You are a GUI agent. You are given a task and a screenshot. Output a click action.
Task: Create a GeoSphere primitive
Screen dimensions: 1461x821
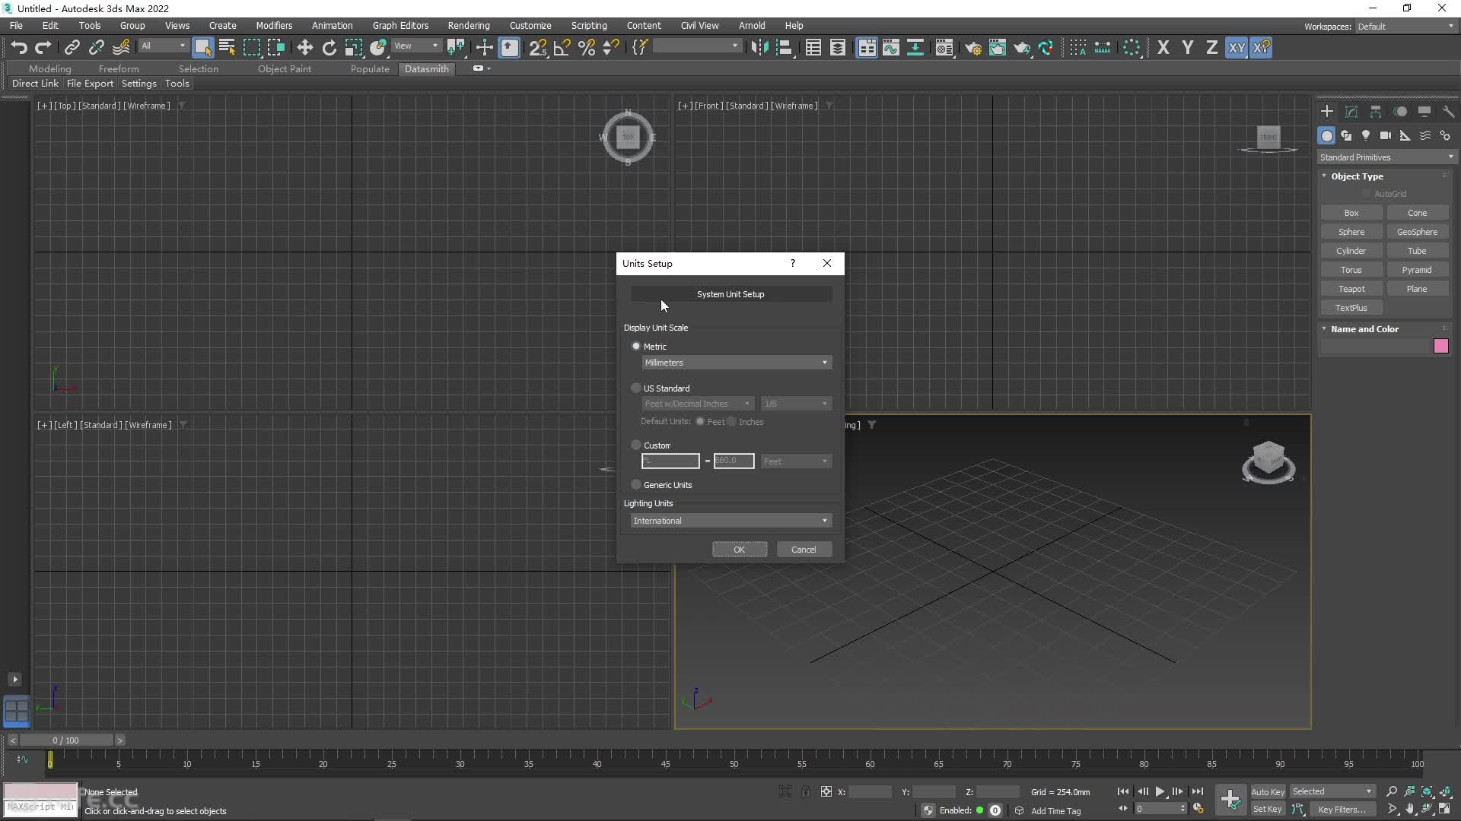(1417, 232)
